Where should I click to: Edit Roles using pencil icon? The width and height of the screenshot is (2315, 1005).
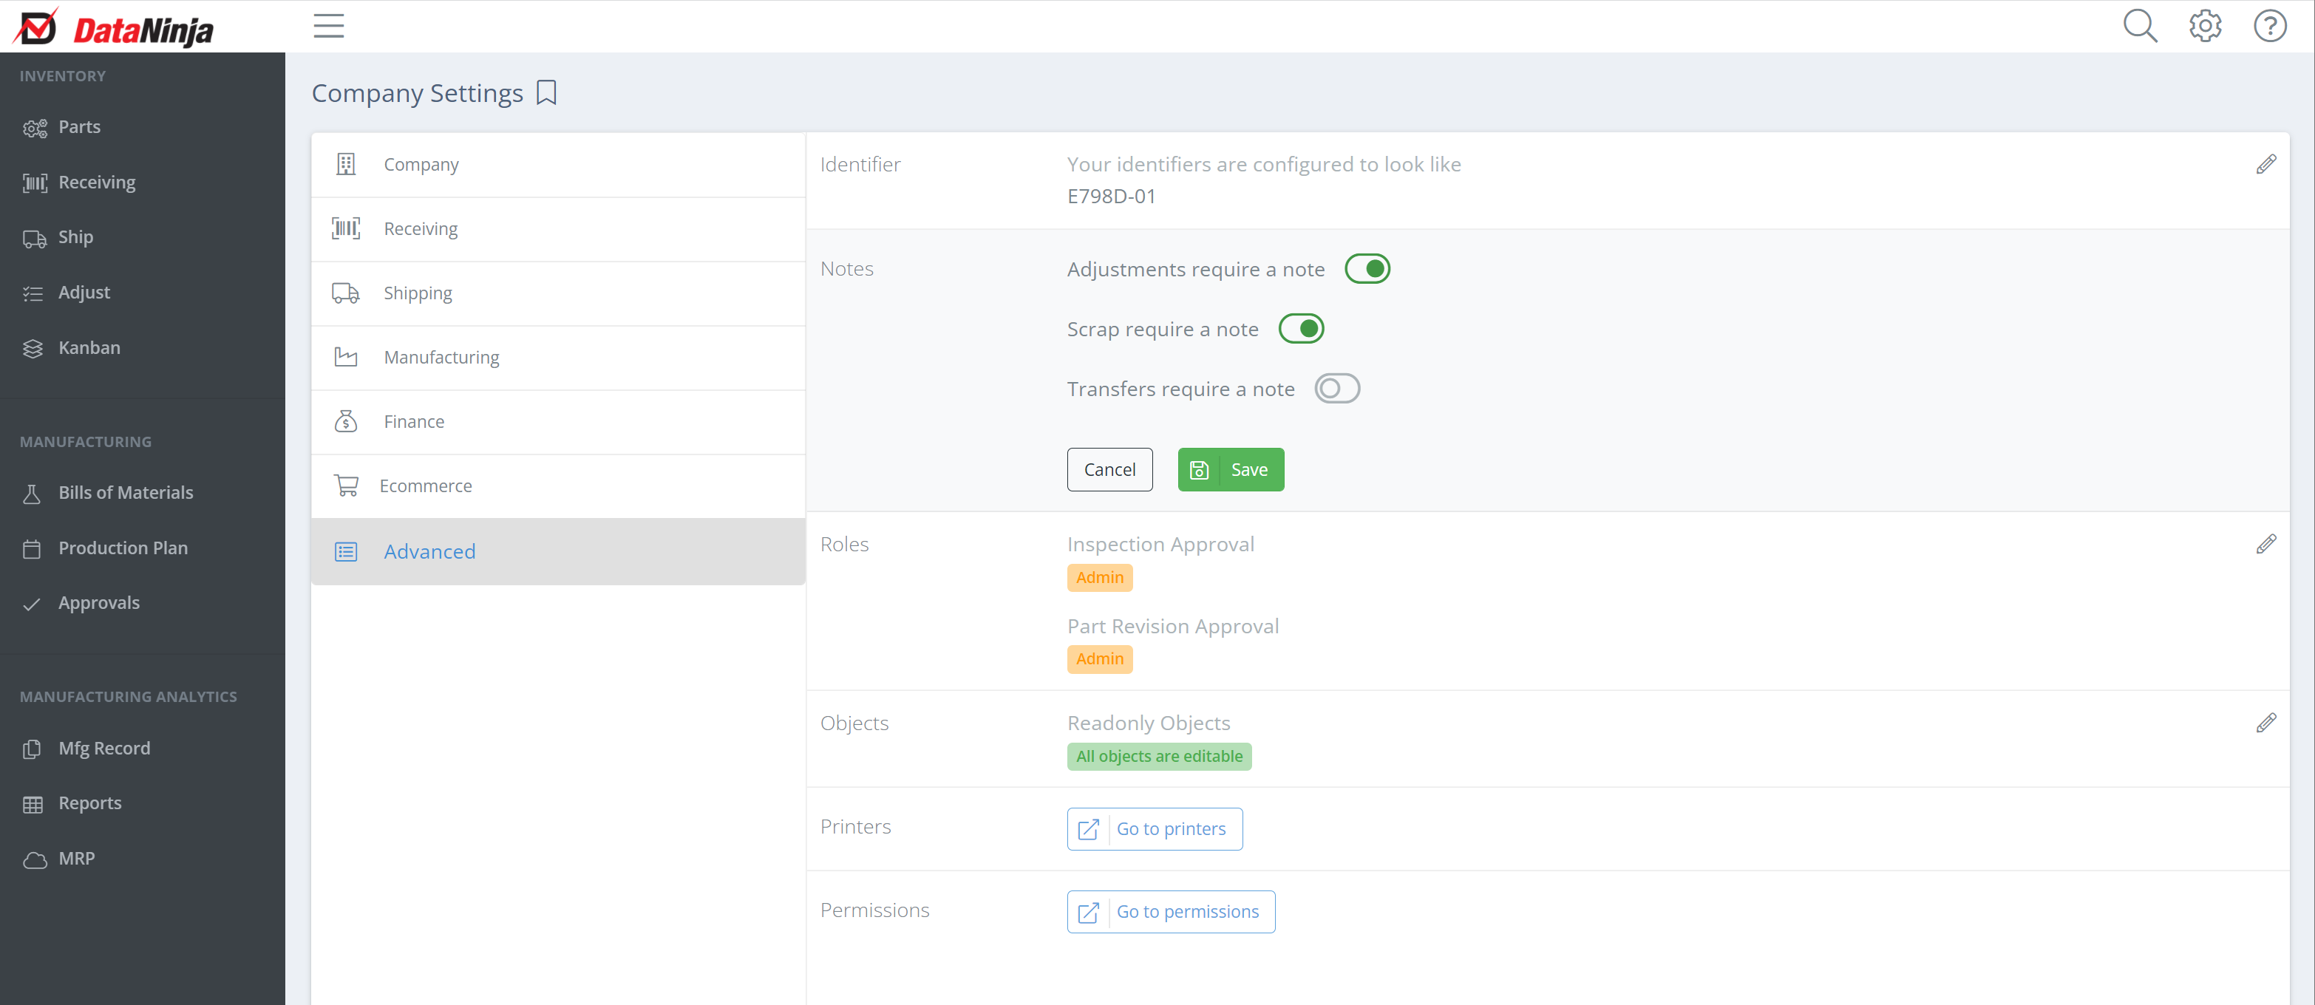tap(2265, 545)
